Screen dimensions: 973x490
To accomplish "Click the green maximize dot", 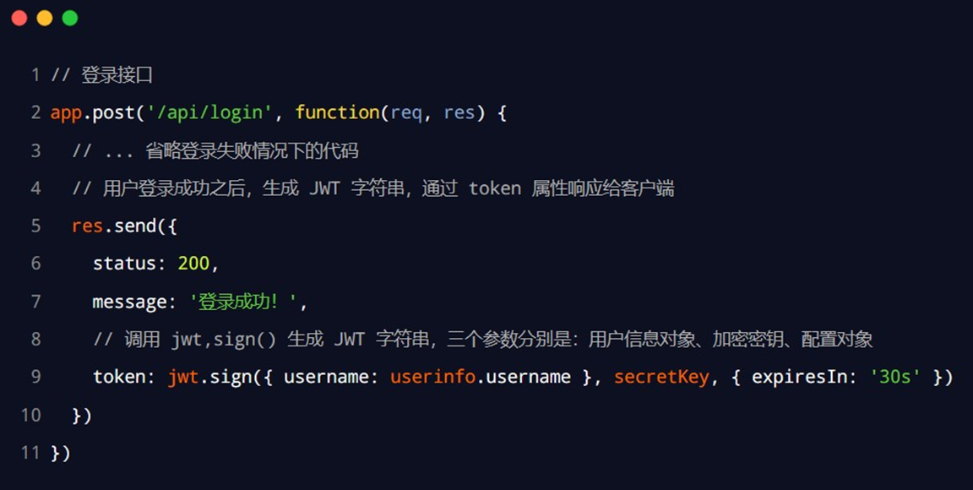I will pyautogui.click(x=70, y=18).
